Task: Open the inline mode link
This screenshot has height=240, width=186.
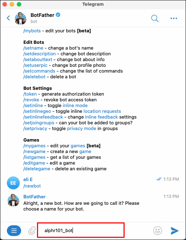Action: (75, 106)
